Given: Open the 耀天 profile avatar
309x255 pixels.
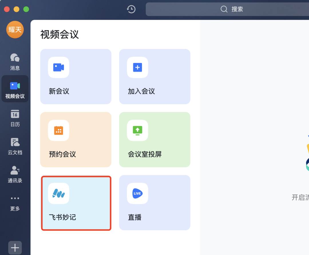Looking at the screenshot, I should click(x=15, y=30).
